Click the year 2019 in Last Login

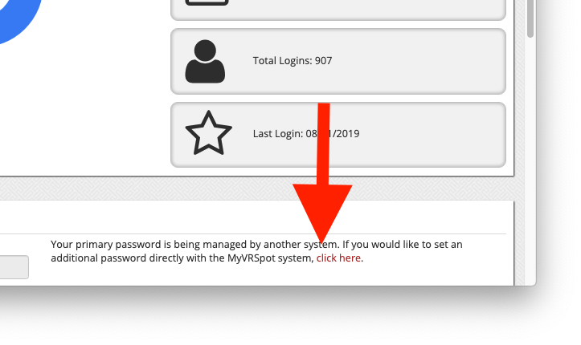348,133
